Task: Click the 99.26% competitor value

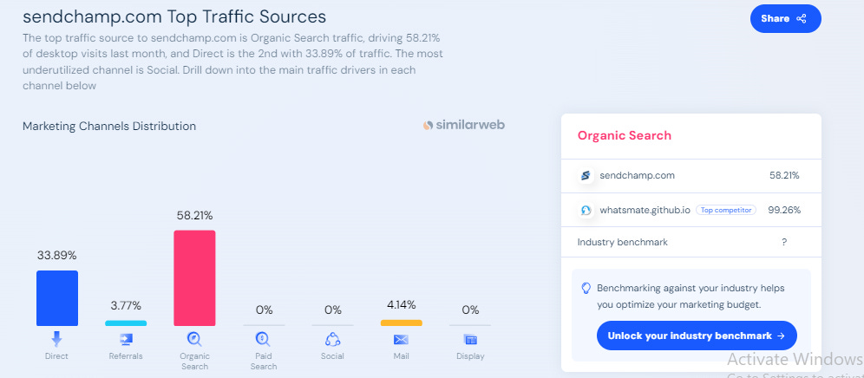Action: [784, 210]
